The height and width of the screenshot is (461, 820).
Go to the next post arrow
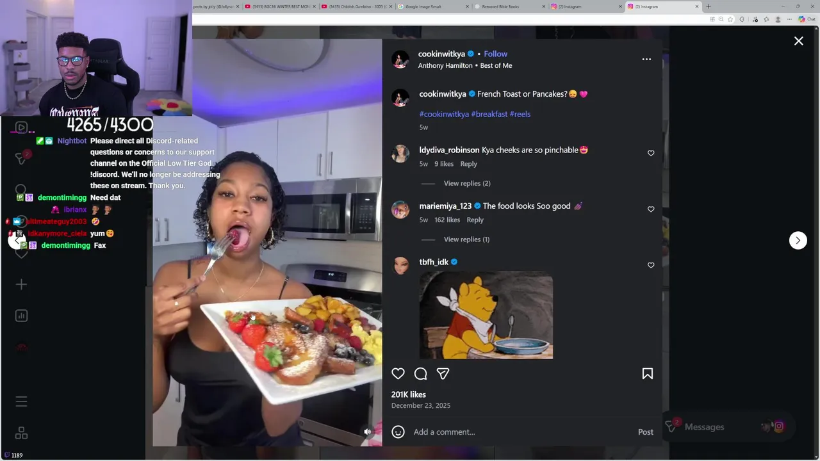point(798,240)
